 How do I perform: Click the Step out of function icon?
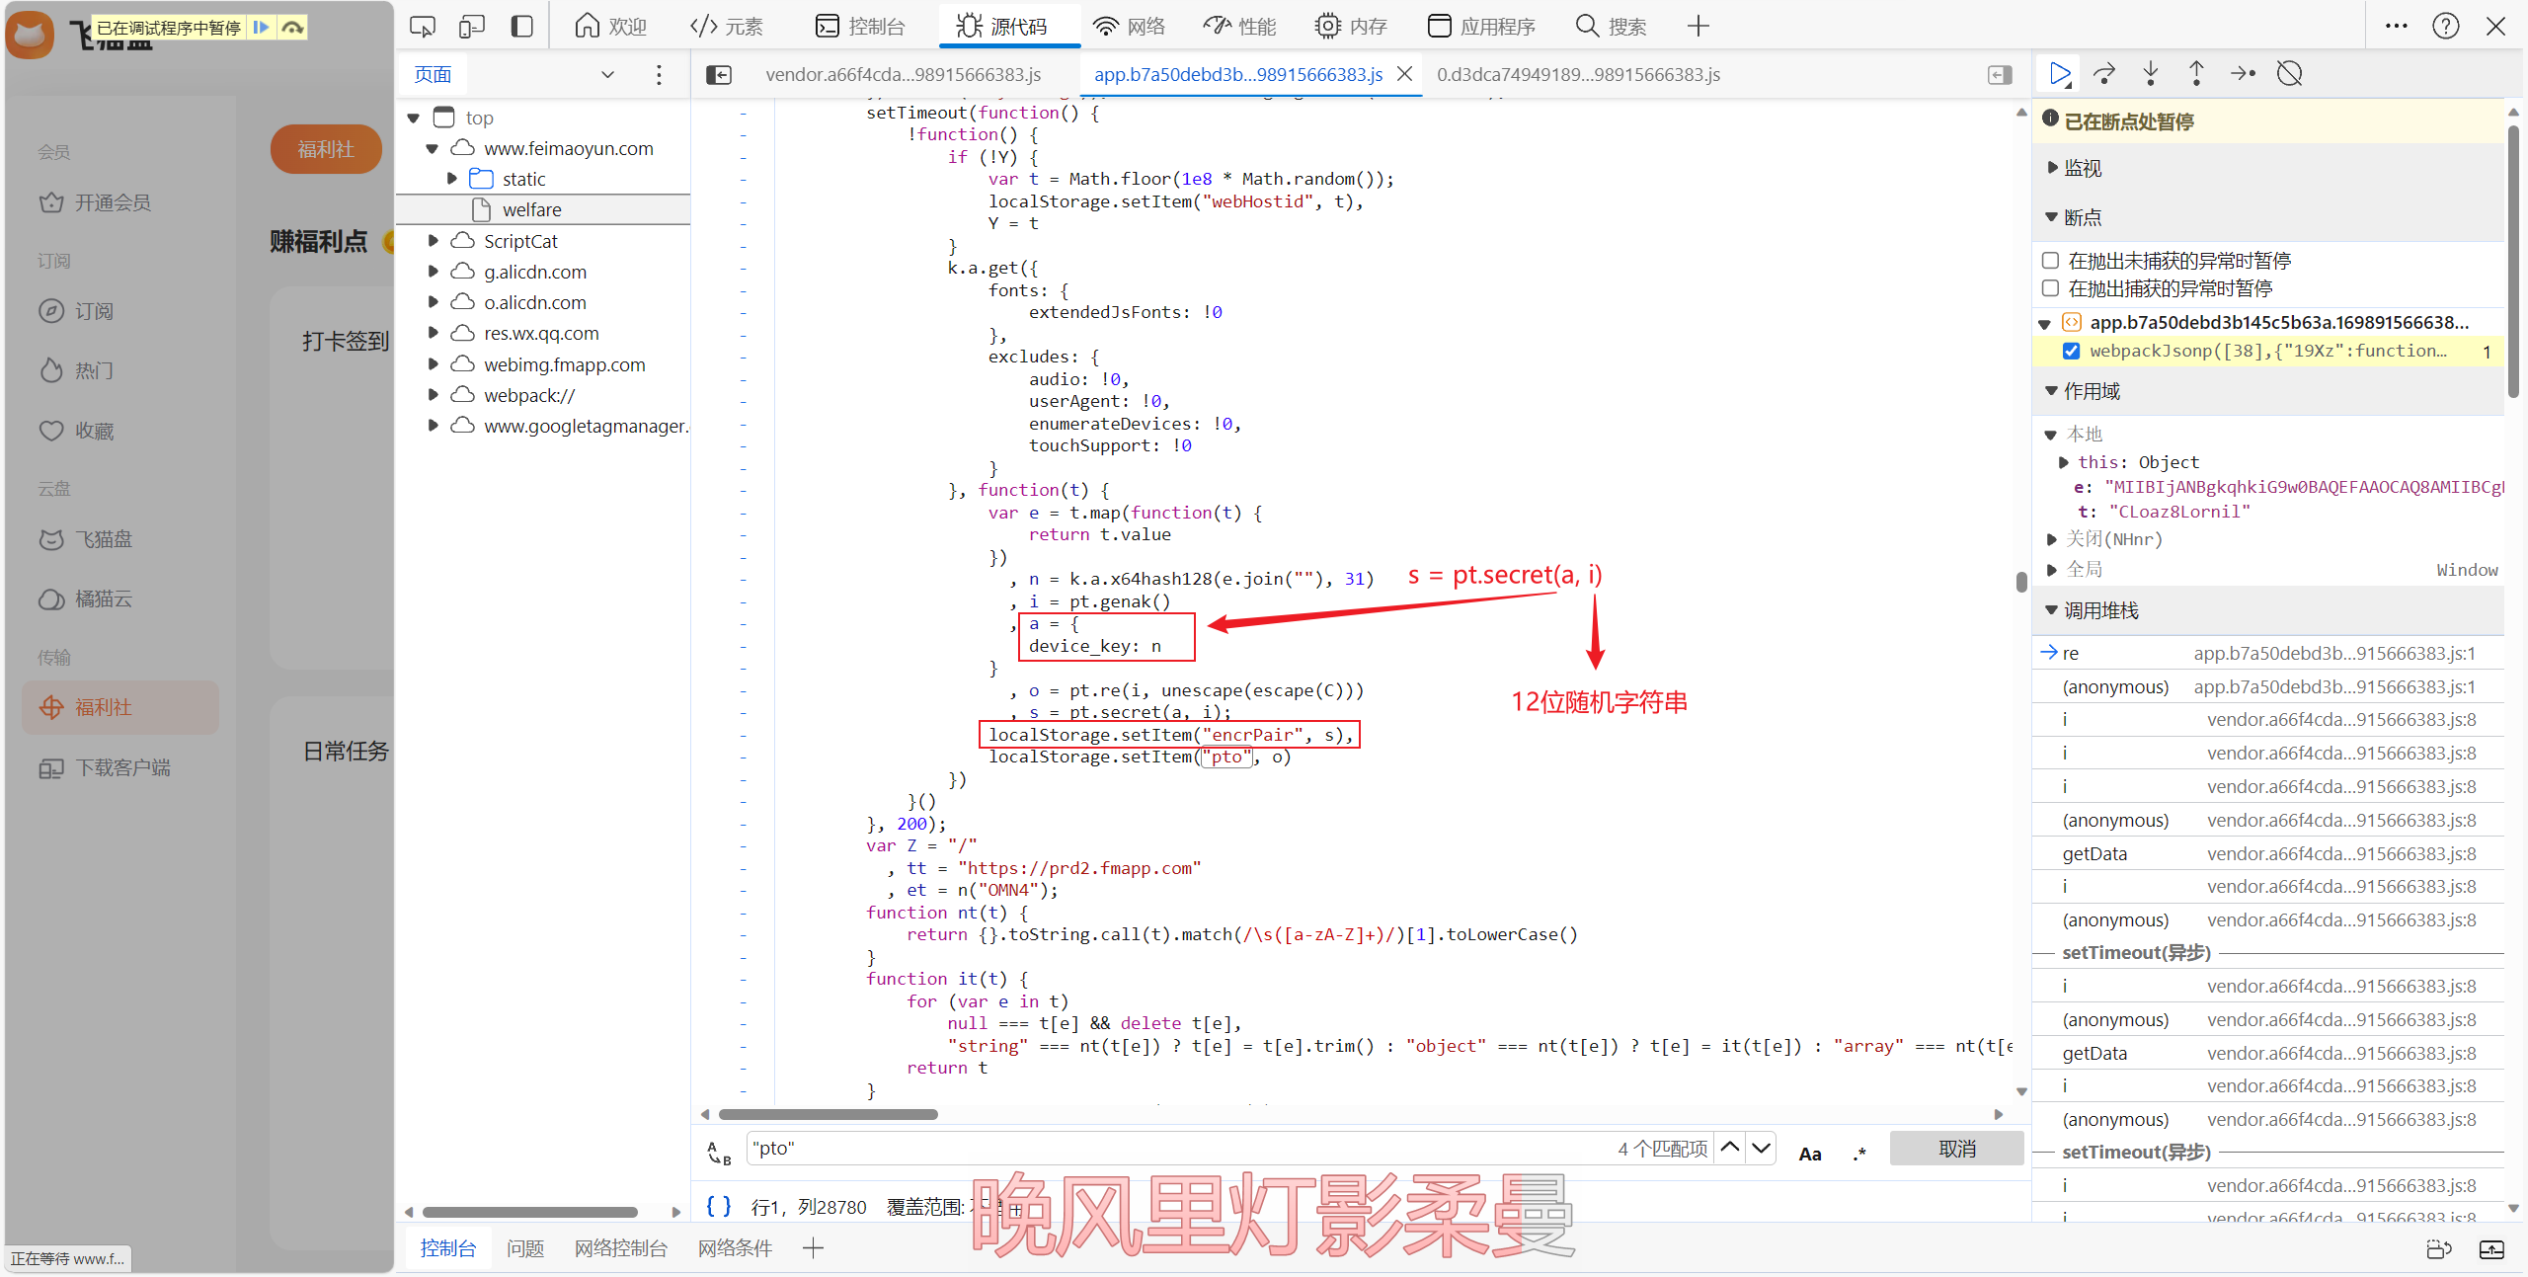click(x=2196, y=74)
